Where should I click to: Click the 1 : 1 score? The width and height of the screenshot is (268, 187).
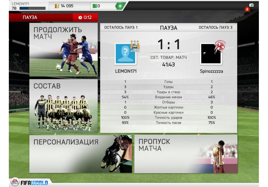(169, 44)
